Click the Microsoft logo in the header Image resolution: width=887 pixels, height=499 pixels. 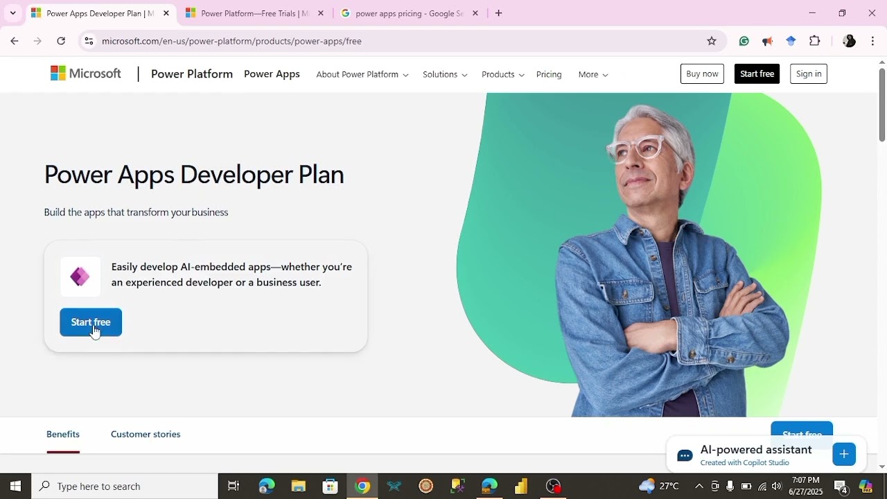[x=86, y=73]
